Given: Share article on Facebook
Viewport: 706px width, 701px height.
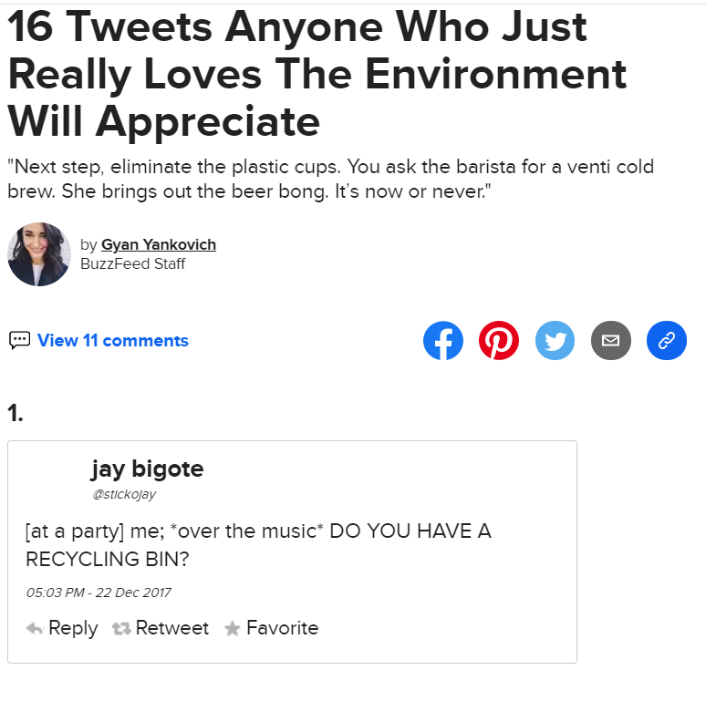Looking at the screenshot, I should [x=443, y=341].
